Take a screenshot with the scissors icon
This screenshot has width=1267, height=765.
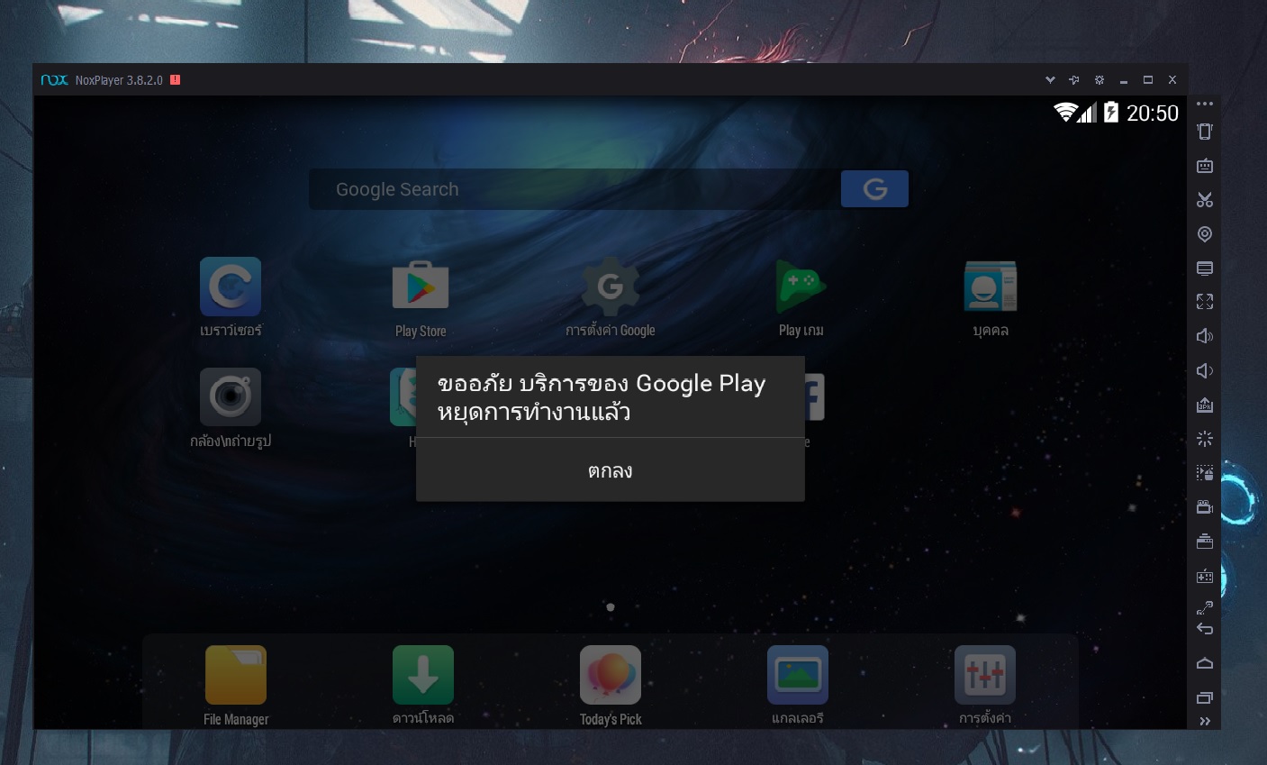(x=1205, y=200)
